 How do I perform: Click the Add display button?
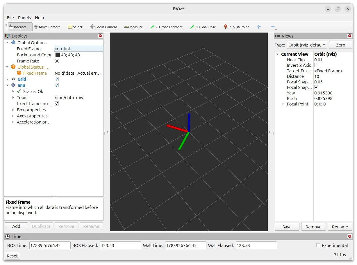pyautogui.click(x=16, y=226)
